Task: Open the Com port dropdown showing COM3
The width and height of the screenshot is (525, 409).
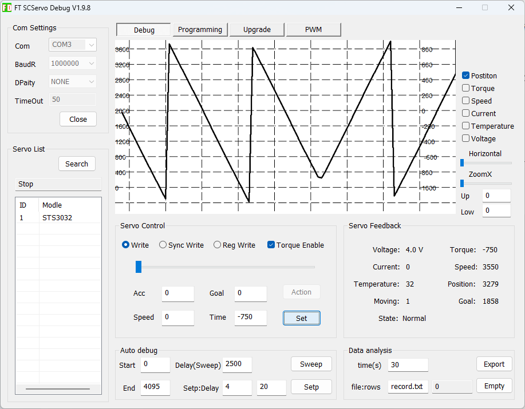Action: (73, 45)
